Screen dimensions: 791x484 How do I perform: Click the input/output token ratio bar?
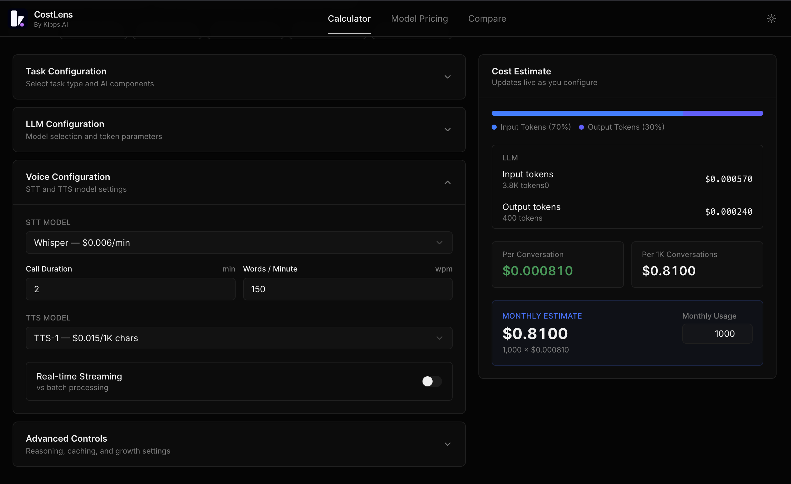(627, 113)
